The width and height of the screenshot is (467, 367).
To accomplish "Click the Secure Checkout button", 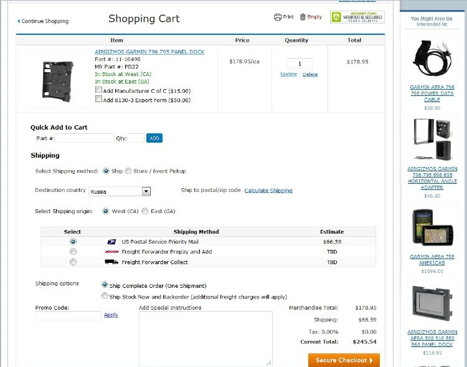I will (x=344, y=360).
